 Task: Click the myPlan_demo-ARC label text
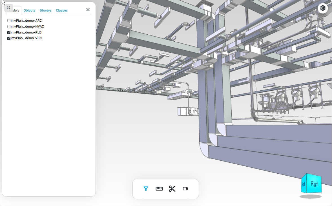point(26,21)
